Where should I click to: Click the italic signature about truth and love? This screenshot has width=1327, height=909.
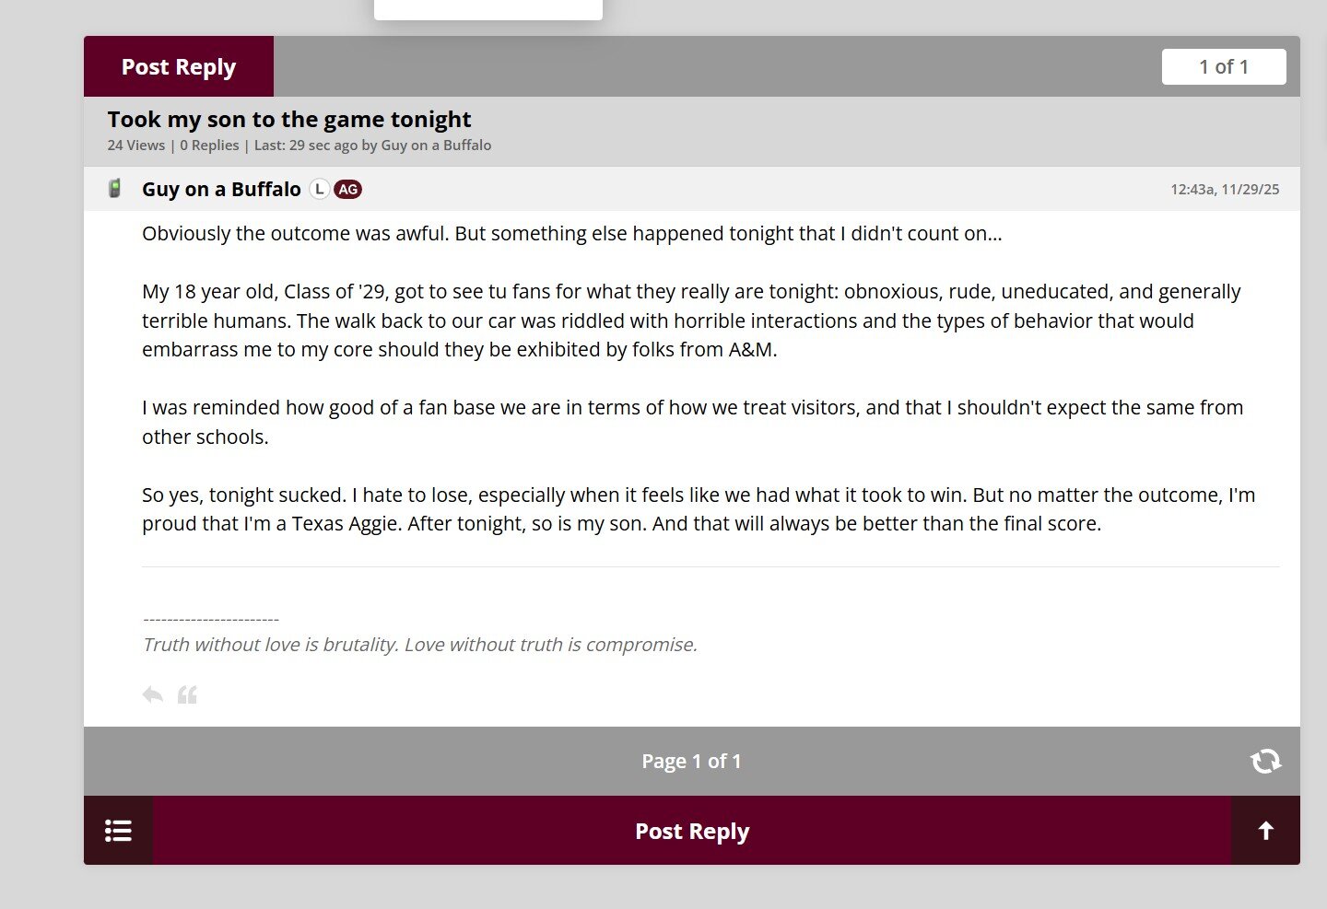[419, 645]
